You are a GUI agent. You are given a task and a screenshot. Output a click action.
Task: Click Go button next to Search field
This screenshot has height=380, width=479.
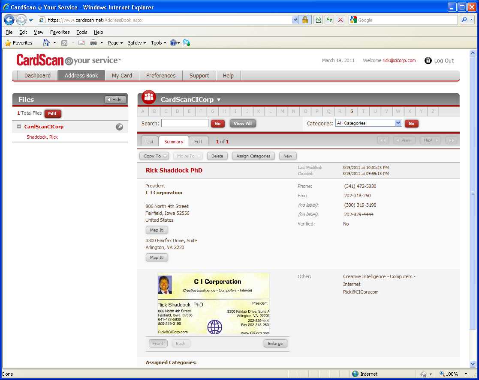tap(218, 123)
